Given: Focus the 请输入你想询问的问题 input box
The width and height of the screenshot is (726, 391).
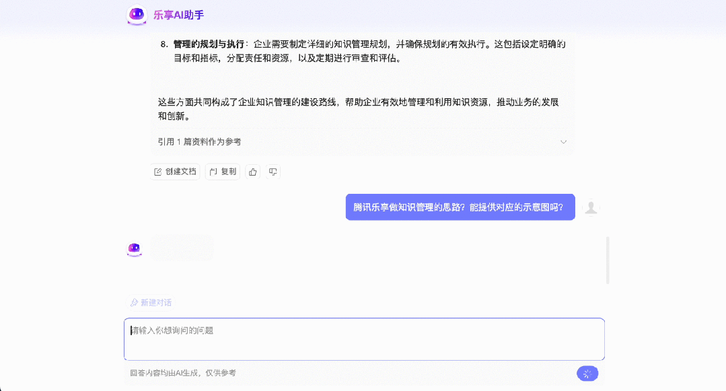Looking at the screenshot, I should click(365, 339).
